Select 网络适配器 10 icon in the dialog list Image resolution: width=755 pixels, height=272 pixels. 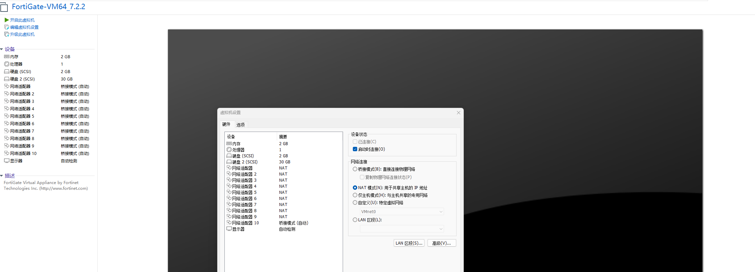point(229,223)
